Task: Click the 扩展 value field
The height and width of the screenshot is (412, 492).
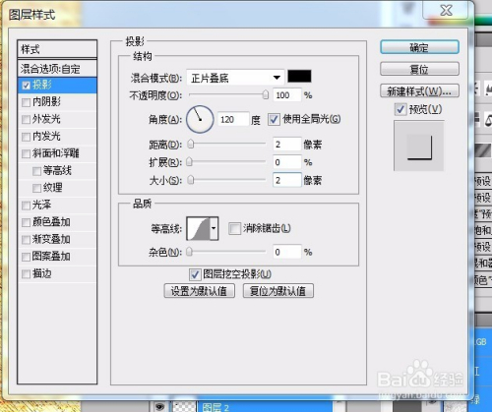Action: [287, 162]
